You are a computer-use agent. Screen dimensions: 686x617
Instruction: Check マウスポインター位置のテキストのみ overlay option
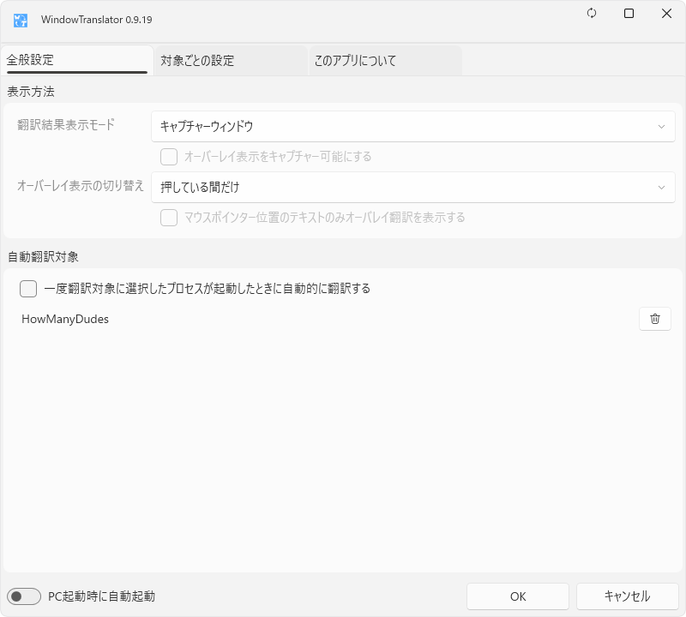(169, 218)
